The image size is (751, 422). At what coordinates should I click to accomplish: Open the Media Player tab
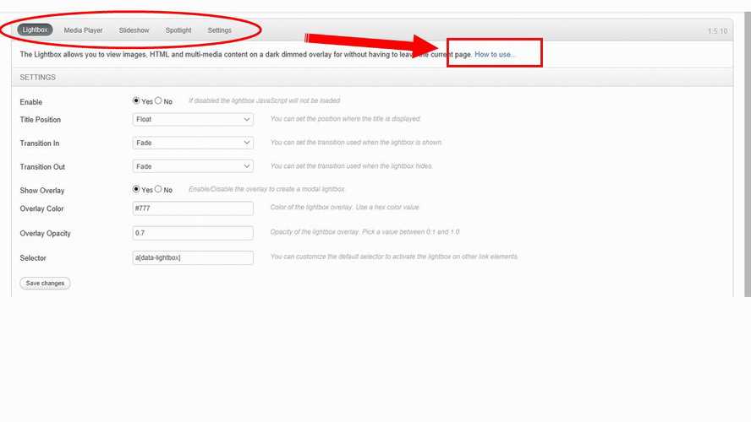point(83,30)
